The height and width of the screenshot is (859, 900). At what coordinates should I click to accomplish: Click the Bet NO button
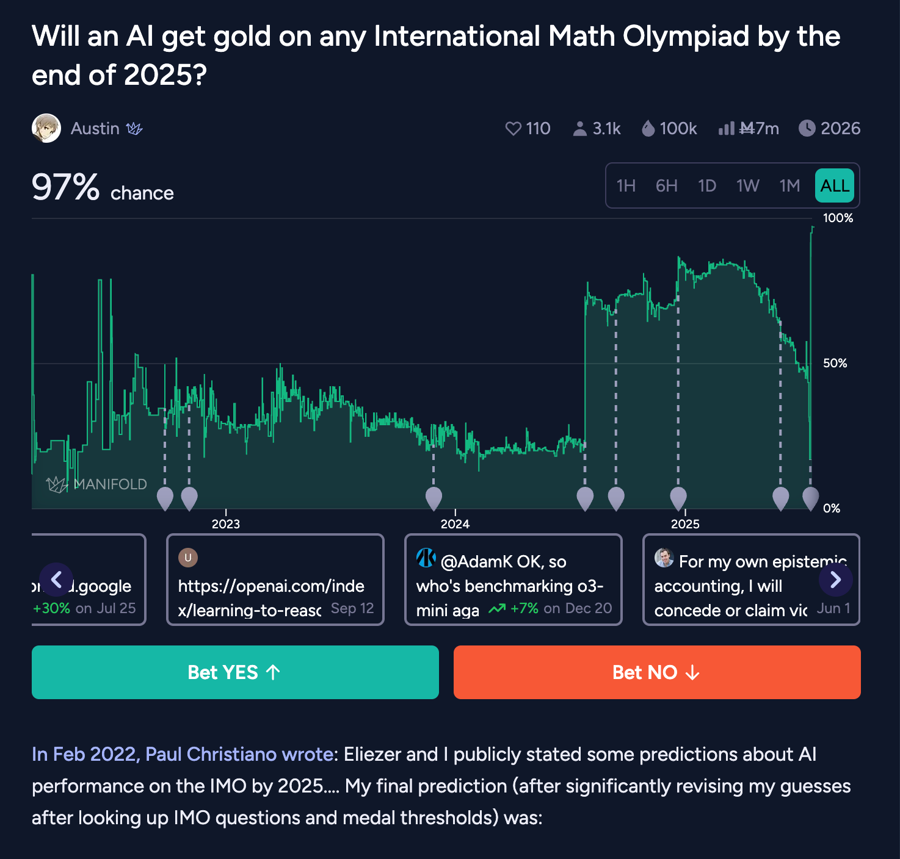click(657, 672)
